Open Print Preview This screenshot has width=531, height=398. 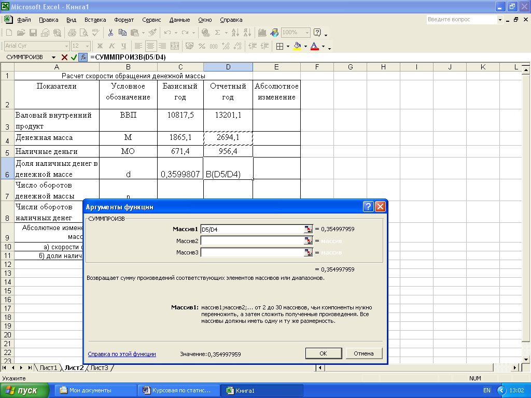[x=83, y=33]
